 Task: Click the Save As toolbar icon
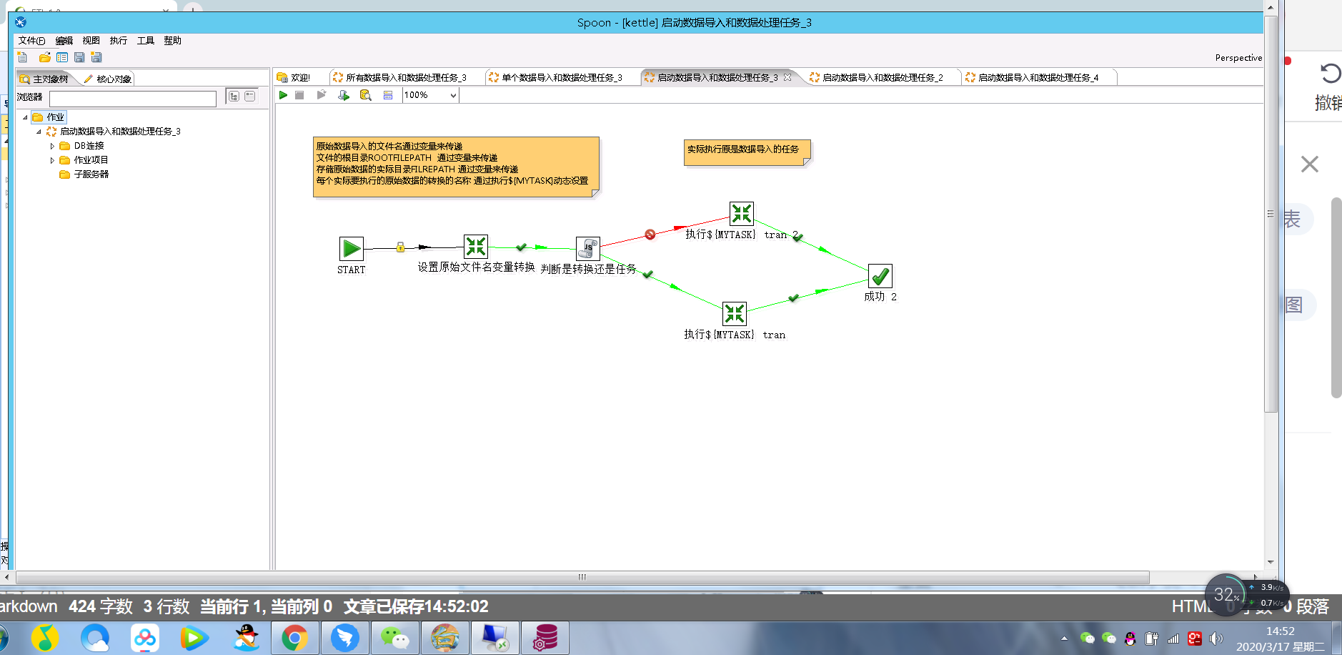(x=96, y=57)
